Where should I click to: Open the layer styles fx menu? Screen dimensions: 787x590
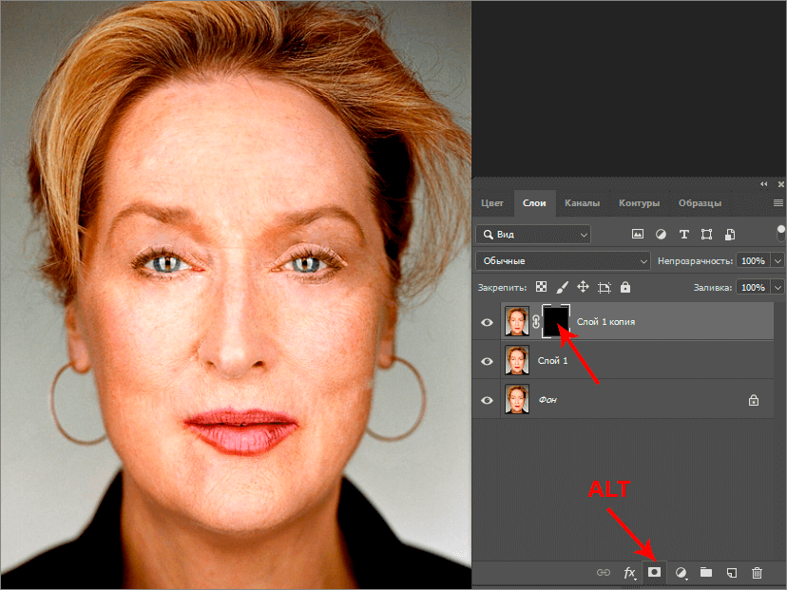point(628,573)
